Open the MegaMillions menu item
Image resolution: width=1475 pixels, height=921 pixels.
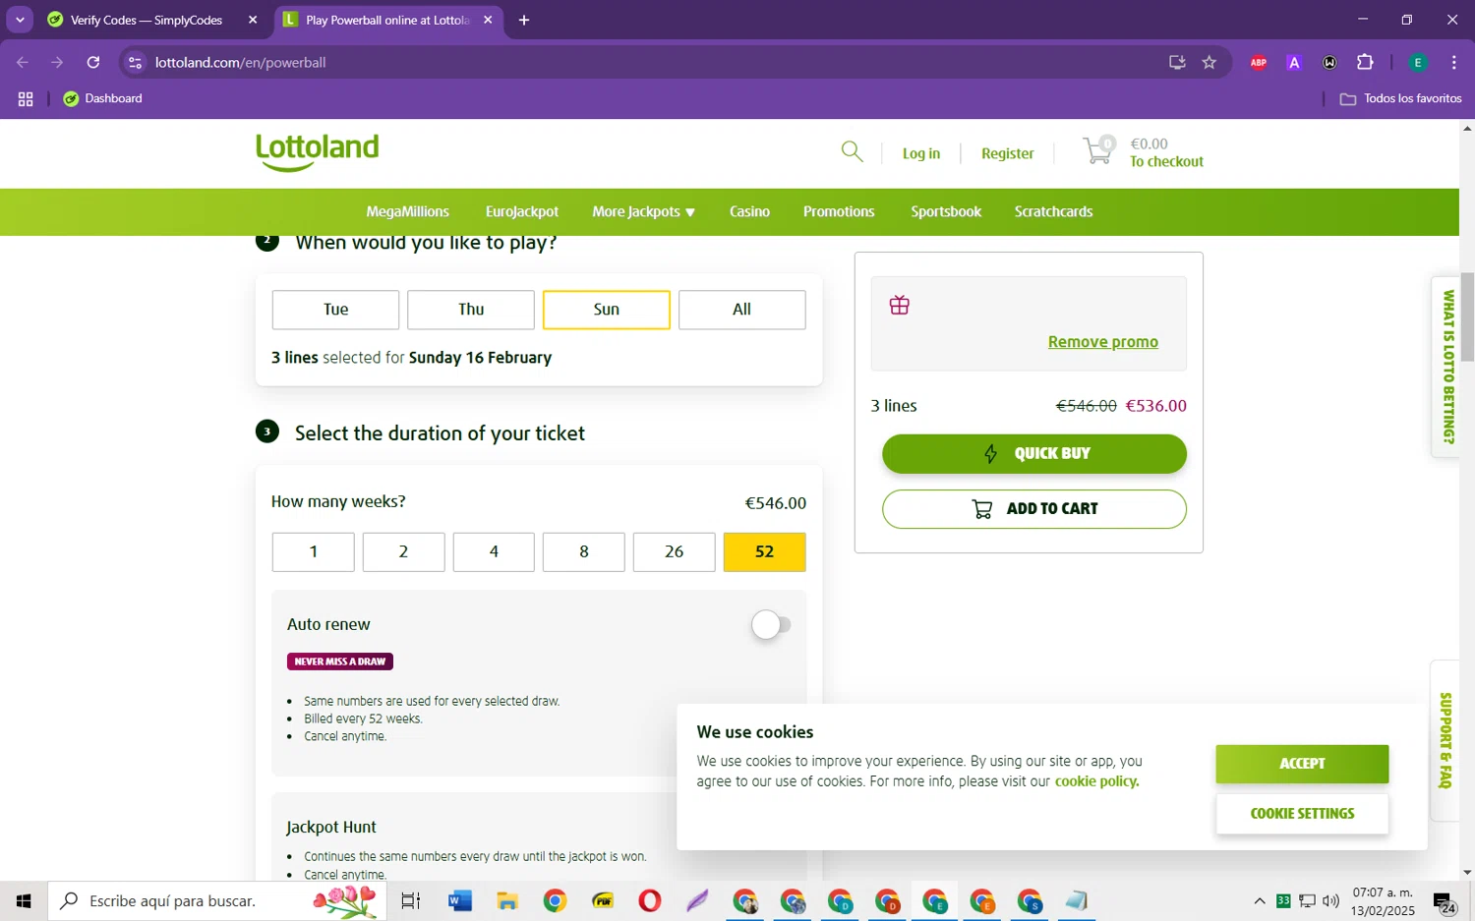407,211
